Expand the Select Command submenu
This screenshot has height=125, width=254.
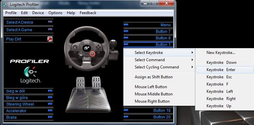[159, 60]
